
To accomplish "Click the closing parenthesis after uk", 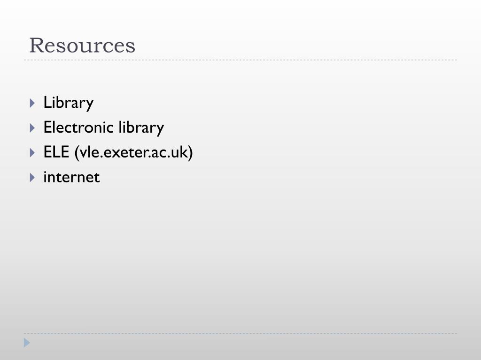I will 190,152.
